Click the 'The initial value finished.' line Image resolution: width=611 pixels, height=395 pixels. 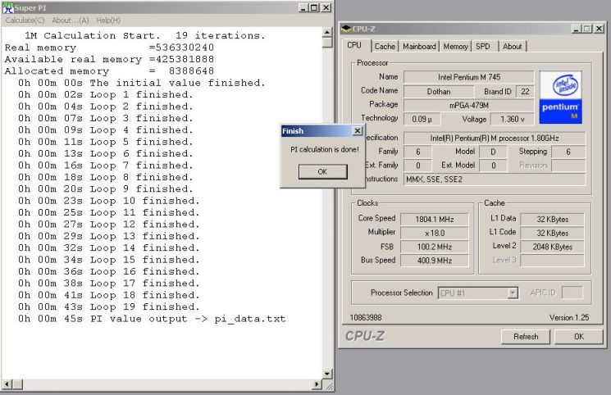(141, 83)
